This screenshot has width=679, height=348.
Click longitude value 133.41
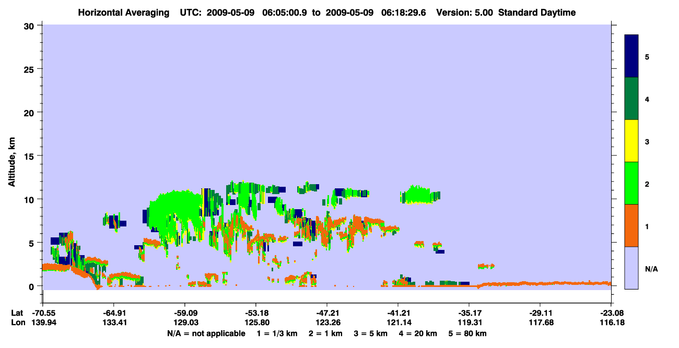pyautogui.click(x=114, y=322)
